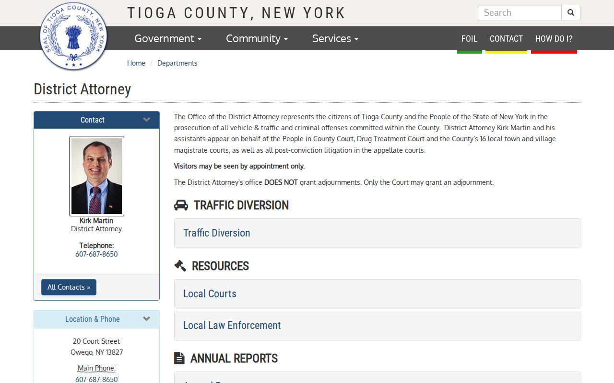The width and height of the screenshot is (614, 383).
Task: Expand the Local Courts accordion
Action: [x=377, y=294]
